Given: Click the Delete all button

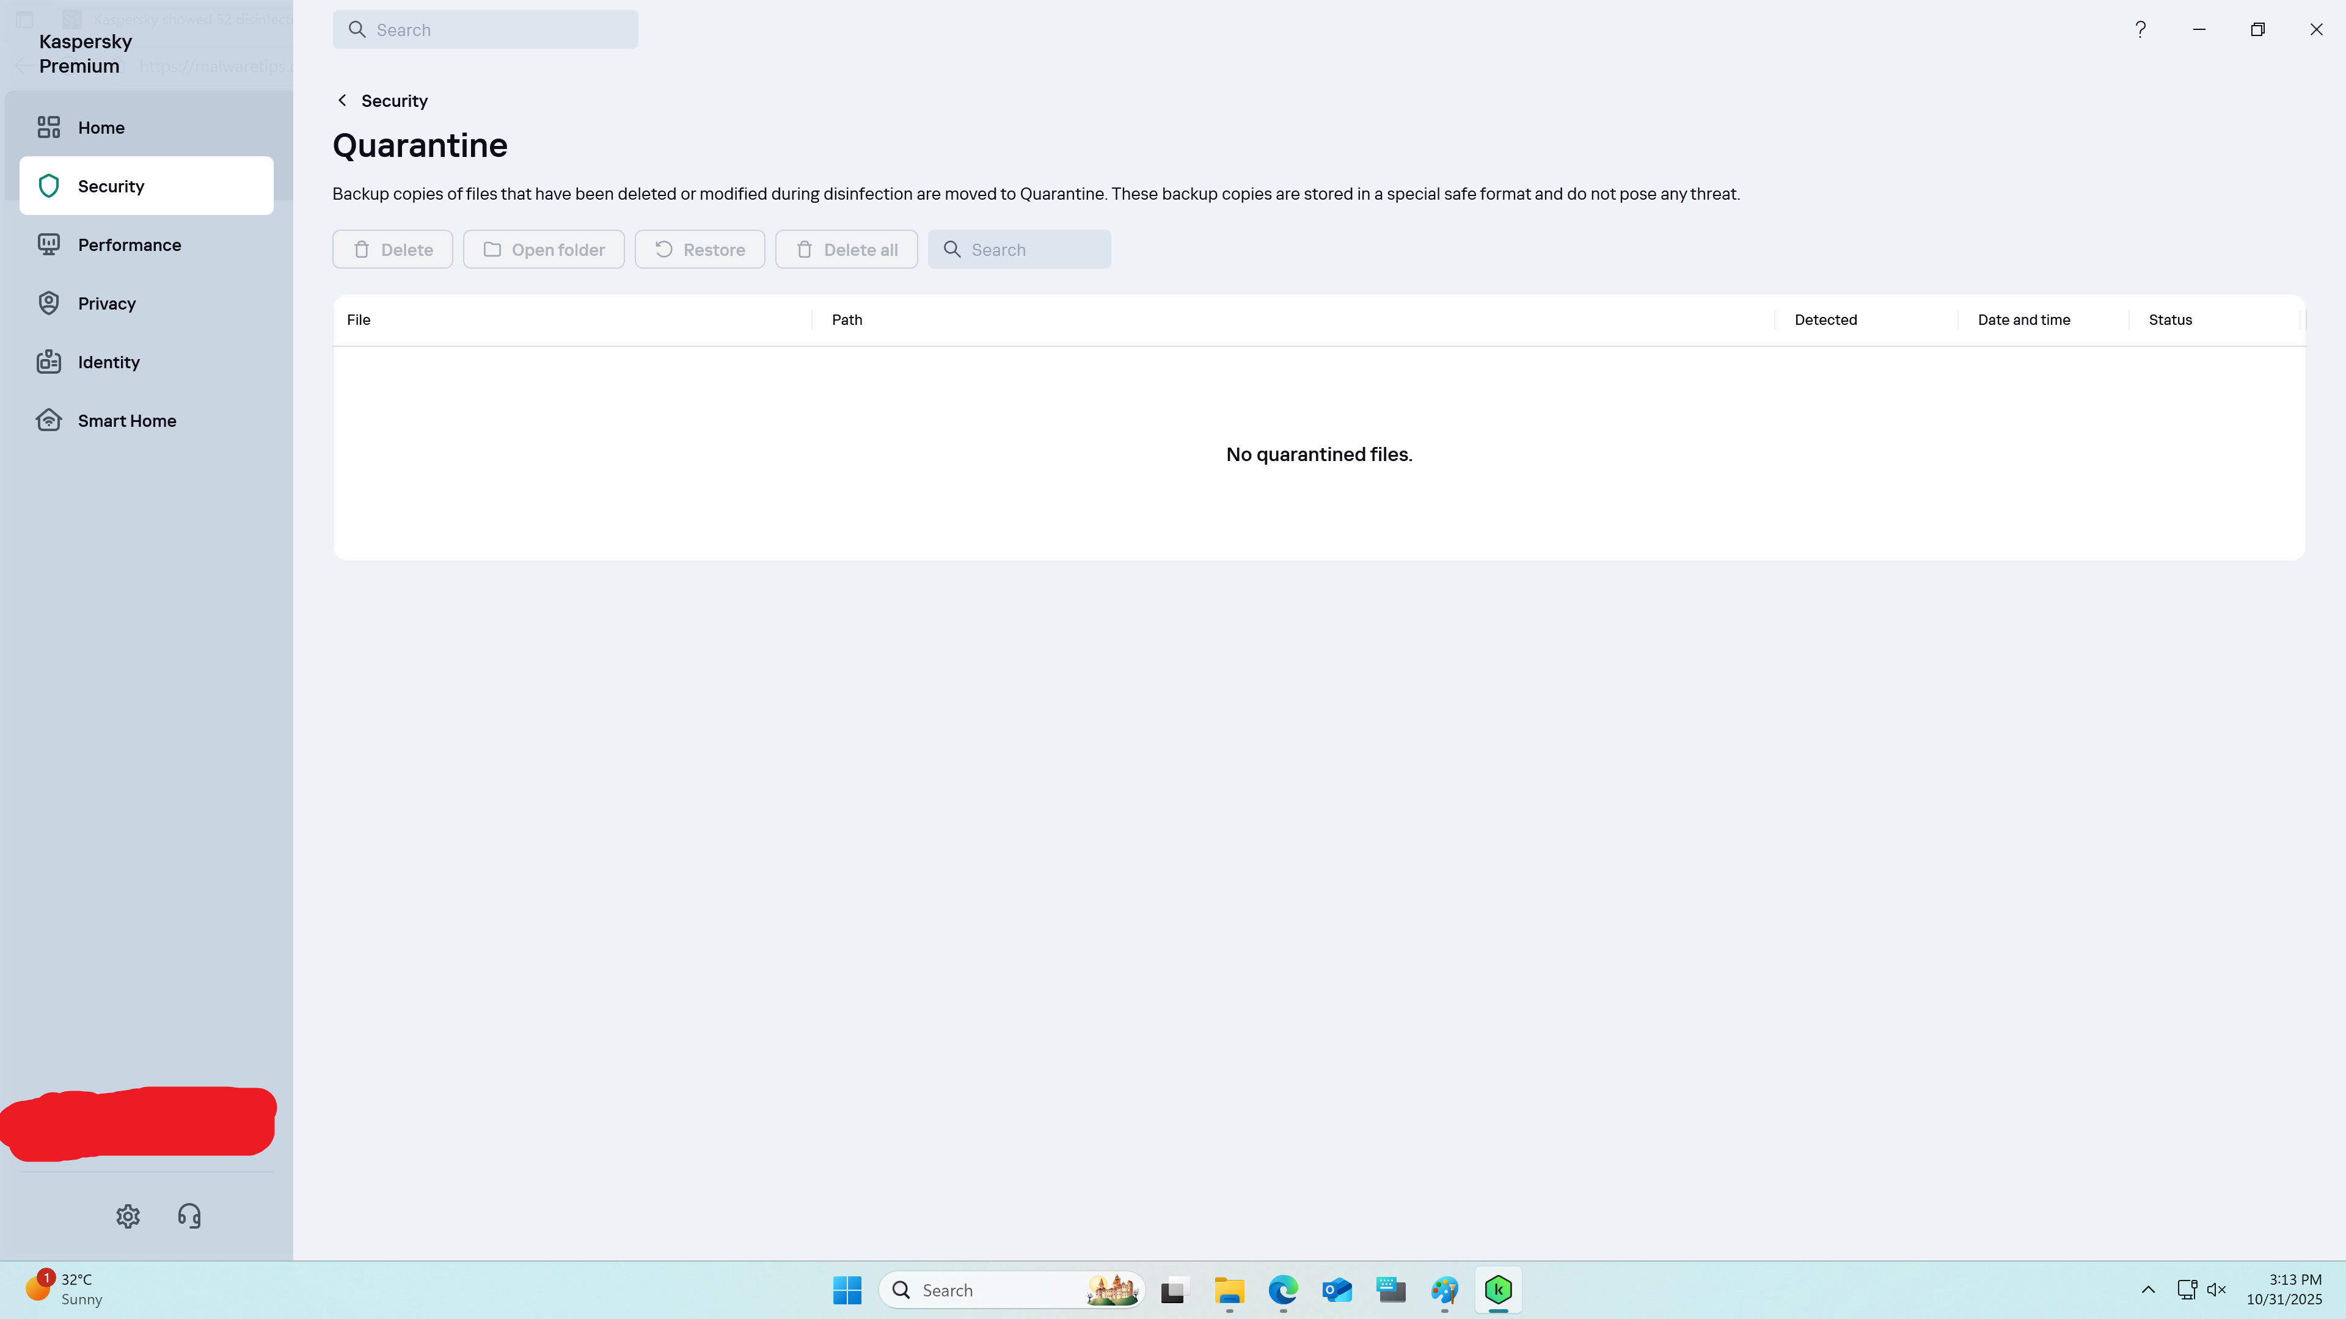Looking at the screenshot, I should (x=846, y=249).
